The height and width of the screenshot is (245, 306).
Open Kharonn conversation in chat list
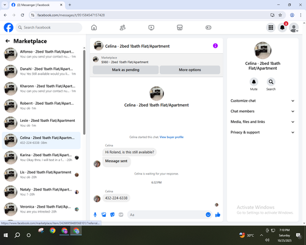point(41,89)
